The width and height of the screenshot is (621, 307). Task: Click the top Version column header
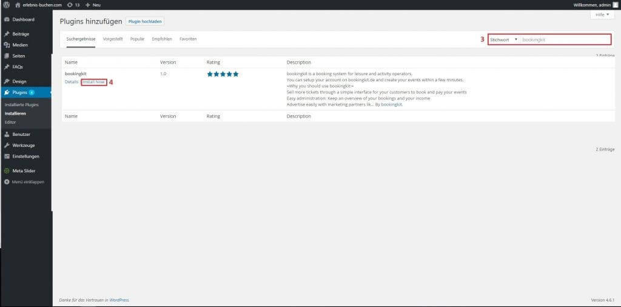pos(168,62)
